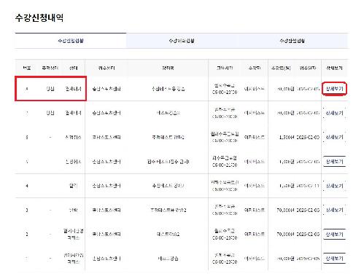The width and height of the screenshot is (364, 279).
Task: Switch to the middle 수강취소현황 tab
Action: point(182,41)
